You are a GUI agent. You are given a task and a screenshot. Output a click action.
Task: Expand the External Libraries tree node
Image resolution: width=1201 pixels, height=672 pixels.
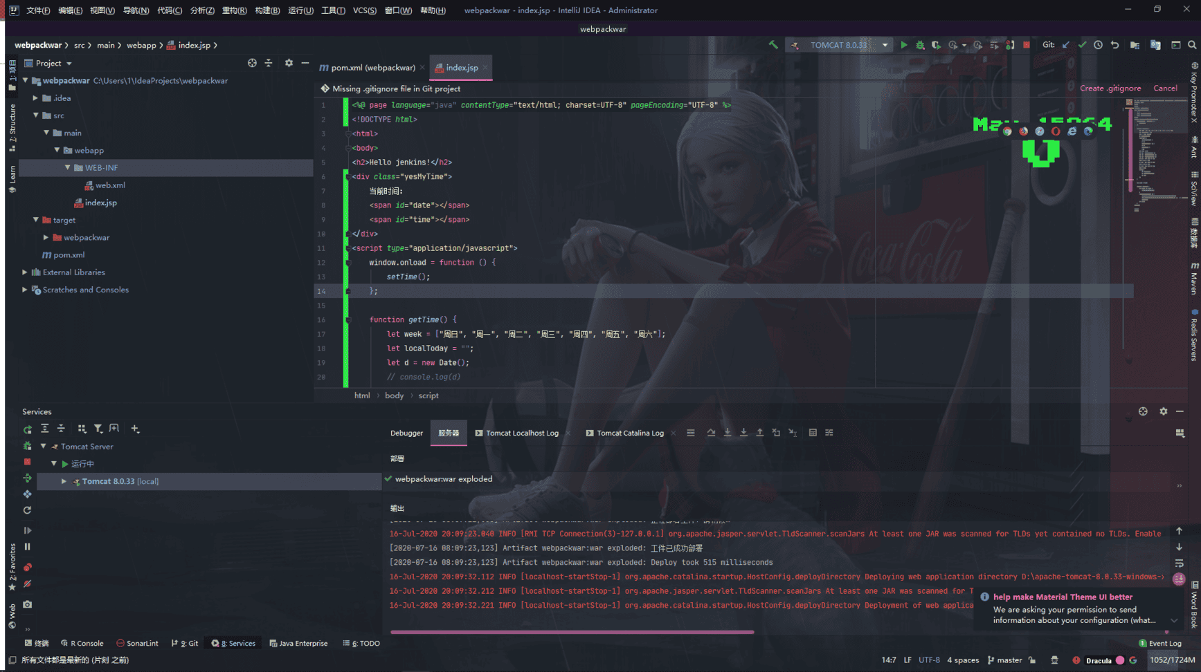pos(25,272)
